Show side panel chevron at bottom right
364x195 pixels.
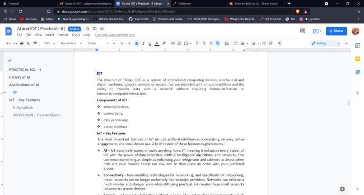tap(358, 189)
